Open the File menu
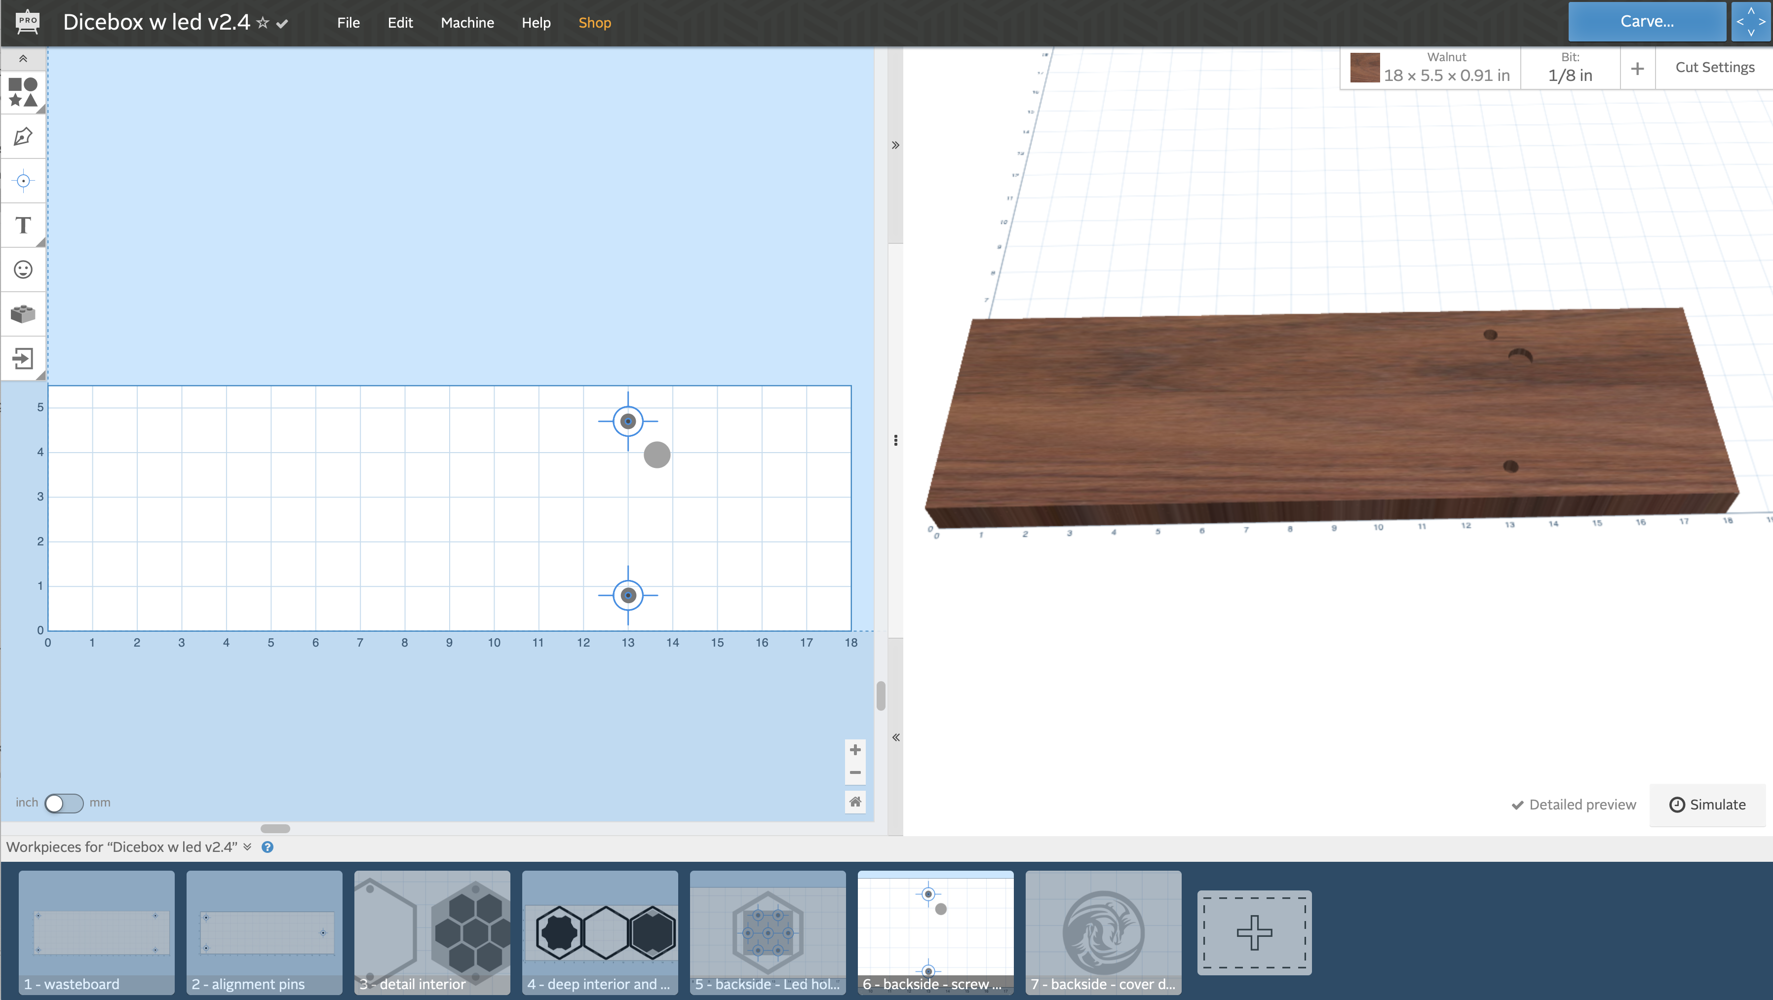This screenshot has height=1000, width=1773. click(348, 23)
